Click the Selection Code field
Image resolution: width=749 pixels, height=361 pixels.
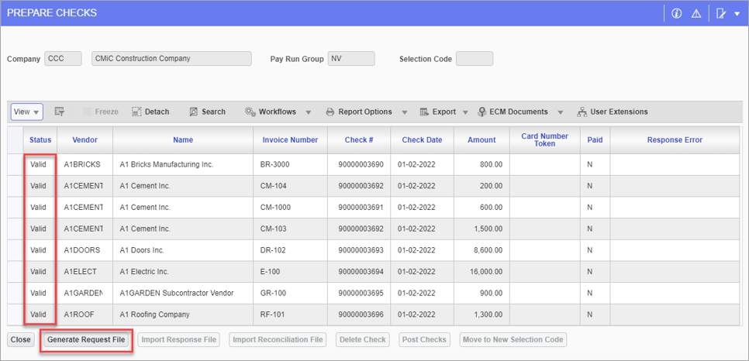point(475,59)
